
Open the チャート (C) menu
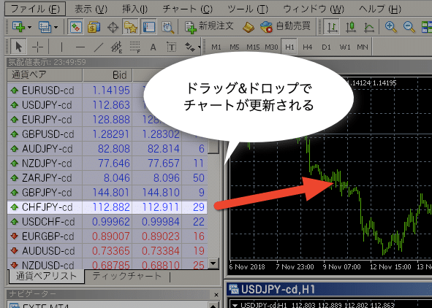(187, 9)
